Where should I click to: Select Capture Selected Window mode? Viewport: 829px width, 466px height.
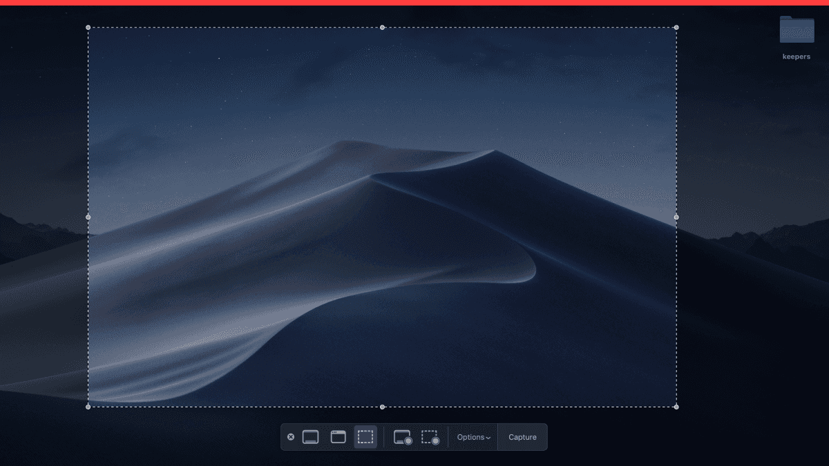coord(338,437)
